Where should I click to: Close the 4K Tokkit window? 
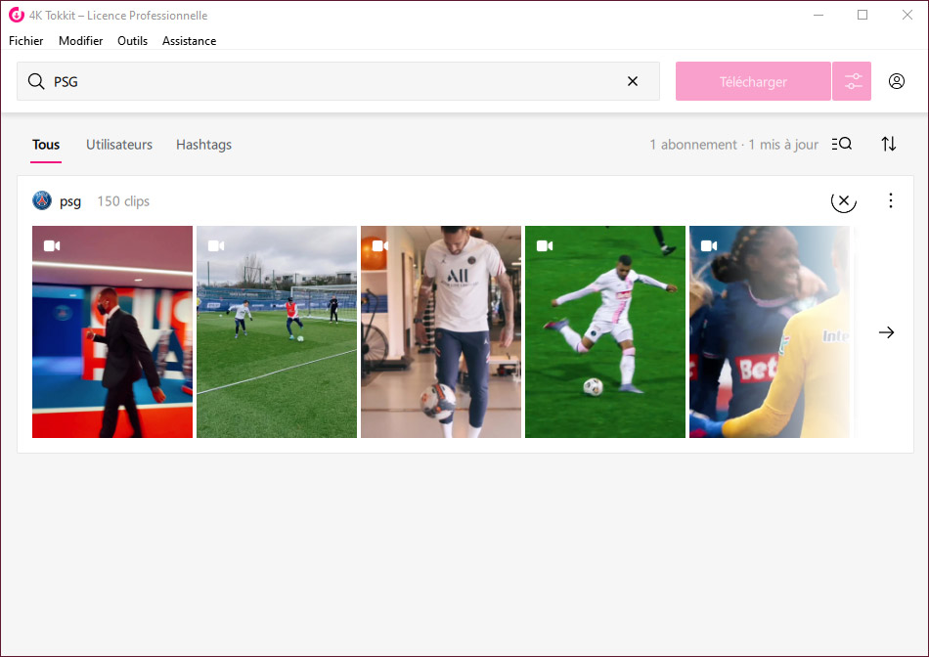click(907, 15)
